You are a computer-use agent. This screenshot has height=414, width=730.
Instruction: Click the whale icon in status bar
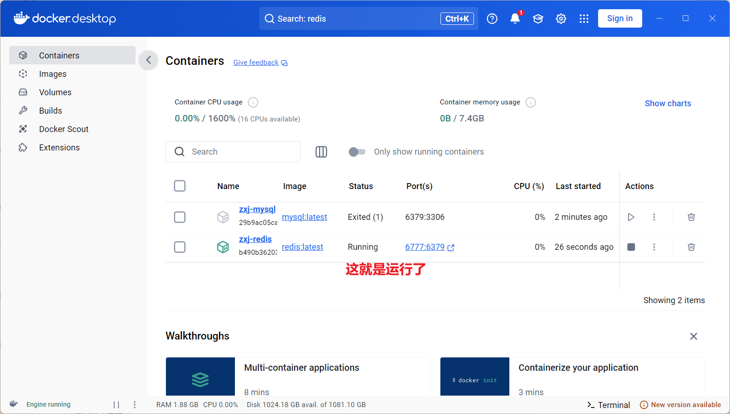[x=14, y=404]
